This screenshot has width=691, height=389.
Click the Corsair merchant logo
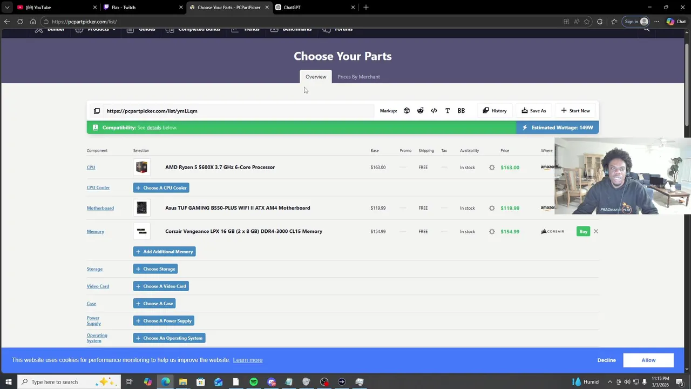pyautogui.click(x=552, y=231)
